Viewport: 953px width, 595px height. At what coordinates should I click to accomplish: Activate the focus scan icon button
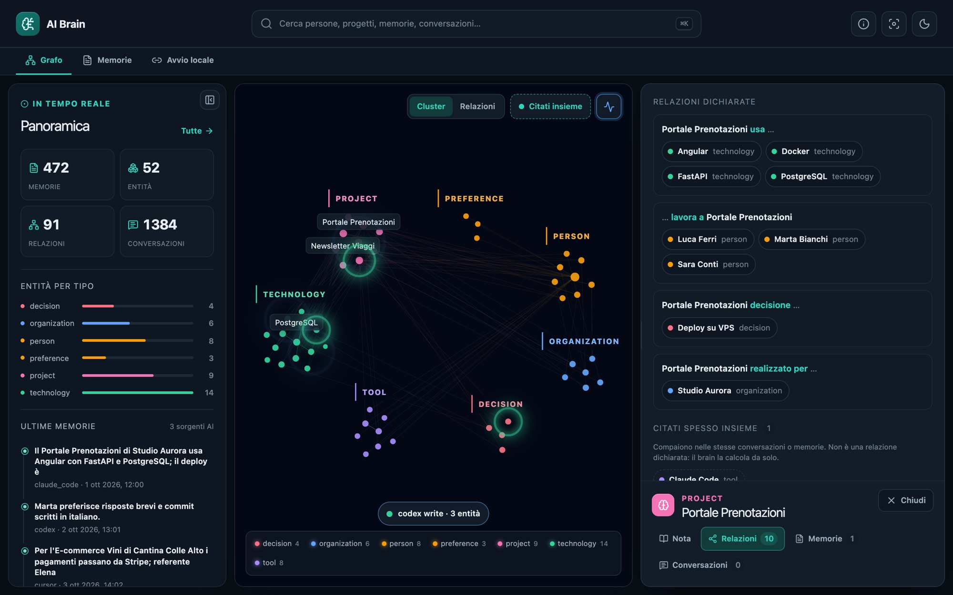(894, 24)
